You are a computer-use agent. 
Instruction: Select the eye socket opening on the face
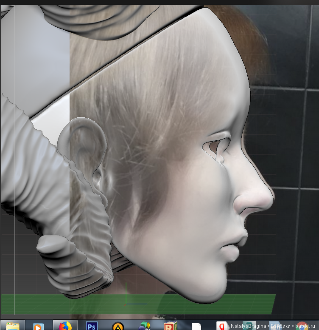pos(215,148)
